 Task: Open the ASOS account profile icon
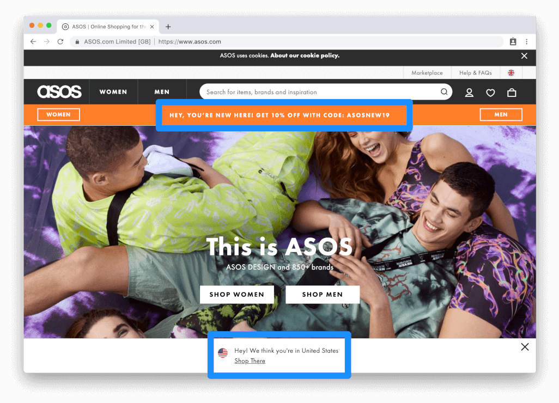469,93
